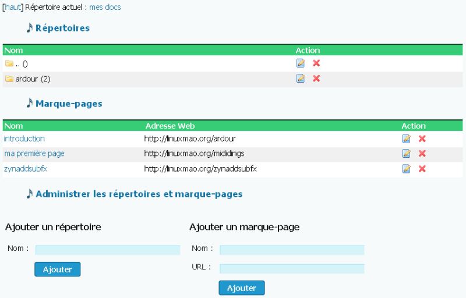The width and height of the screenshot is (466, 298).
Task: Delete the introduction bookmark
Action: [422, 139]
